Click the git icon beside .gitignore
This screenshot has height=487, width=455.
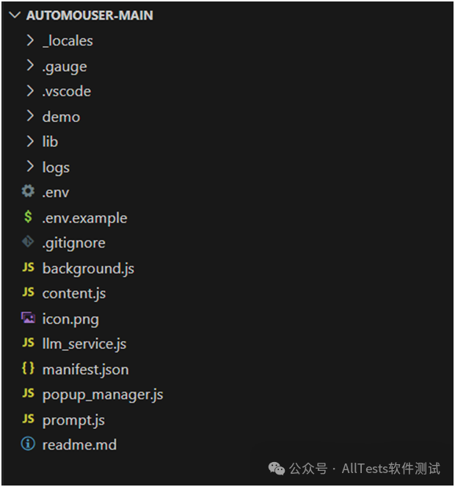point(28,242)
